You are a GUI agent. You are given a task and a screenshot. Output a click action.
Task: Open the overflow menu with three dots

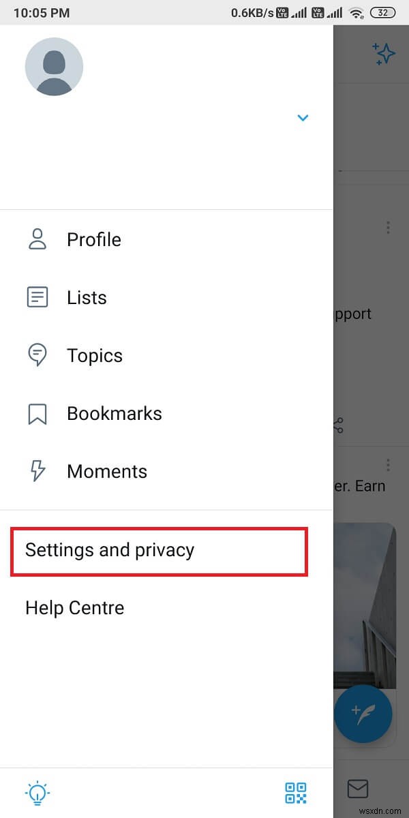click(x=388, y=228)
